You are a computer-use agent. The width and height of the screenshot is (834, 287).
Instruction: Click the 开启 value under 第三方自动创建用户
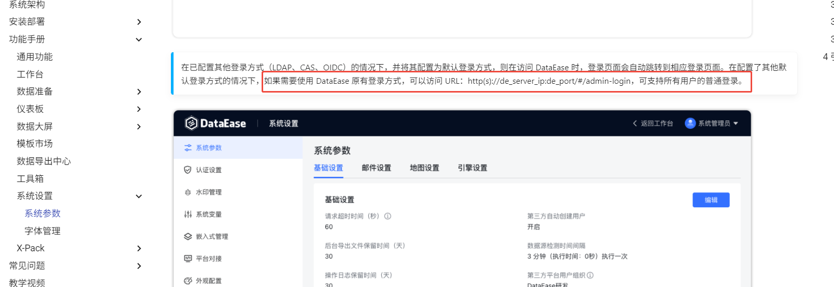coord(534,227)
